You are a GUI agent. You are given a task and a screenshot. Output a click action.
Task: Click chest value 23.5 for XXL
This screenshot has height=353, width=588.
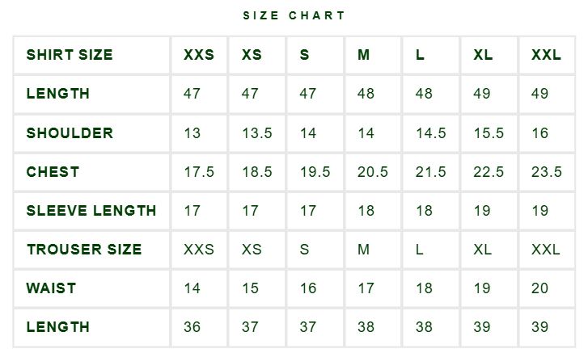547,172
